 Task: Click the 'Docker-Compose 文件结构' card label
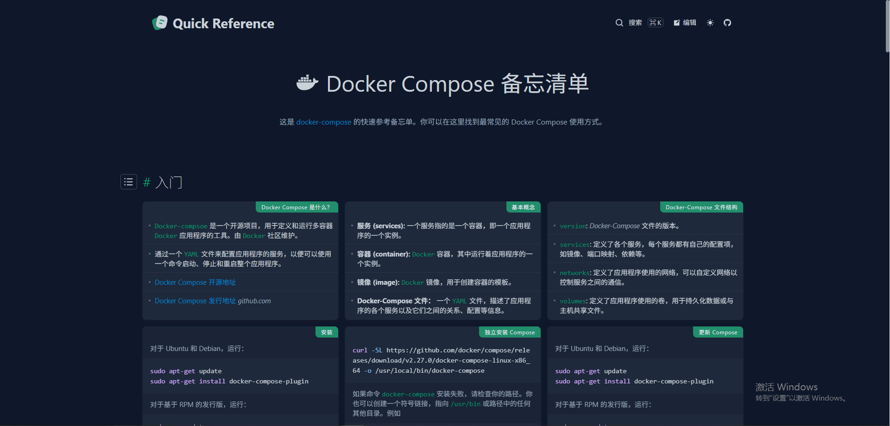point(701,207)
